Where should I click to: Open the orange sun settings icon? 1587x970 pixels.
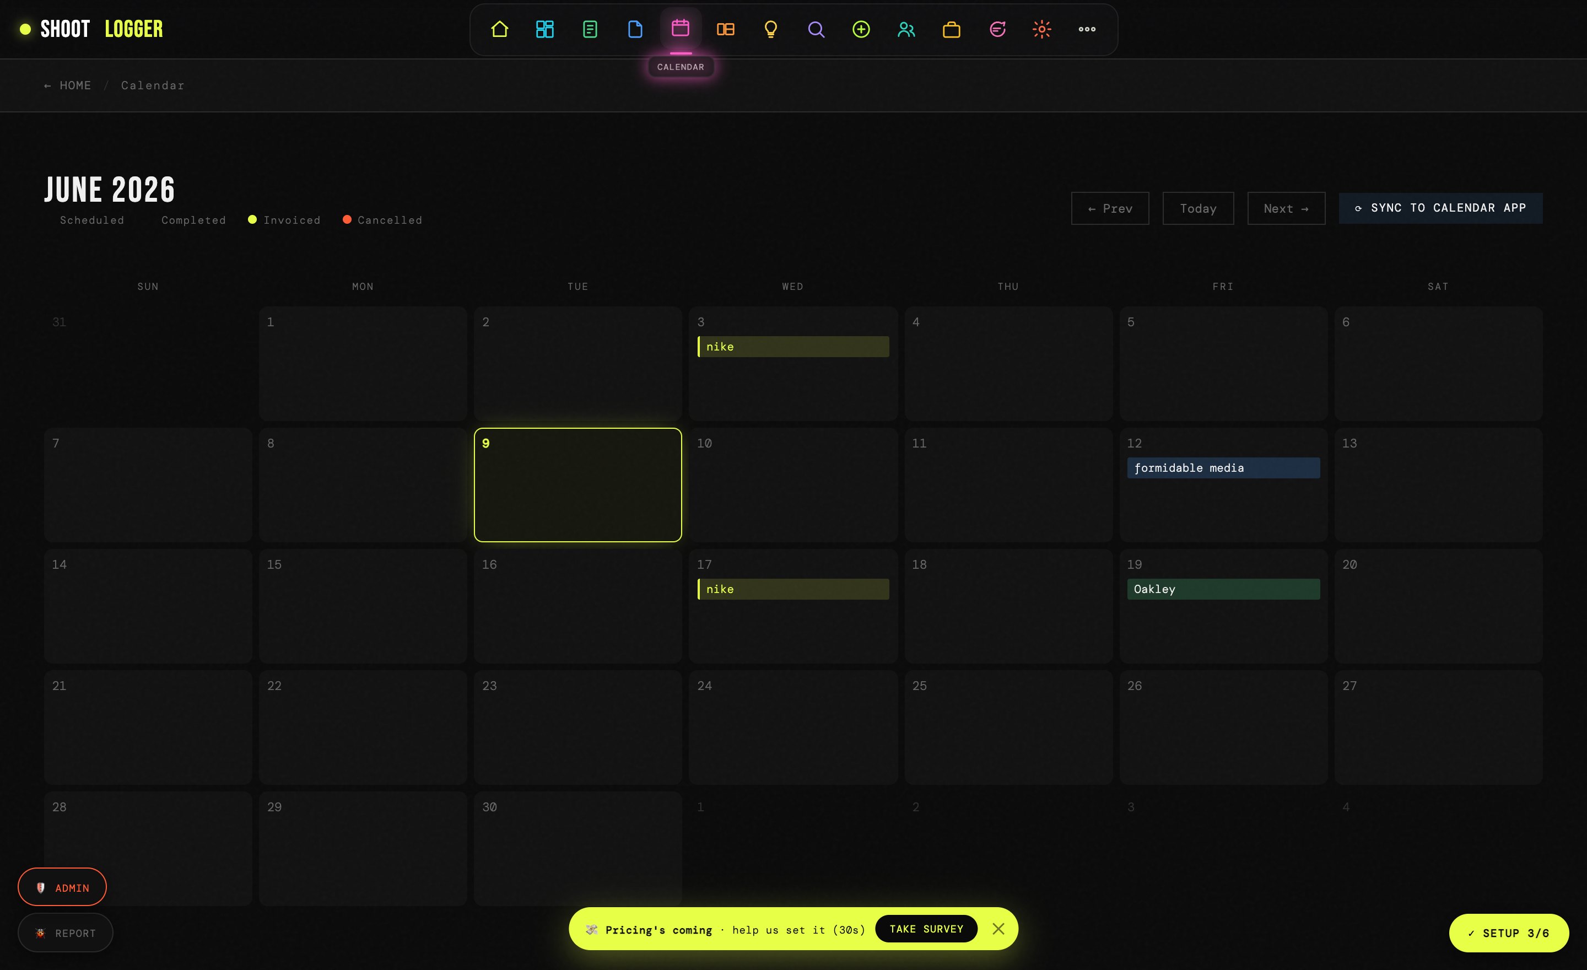click(x=1042, y=29)
